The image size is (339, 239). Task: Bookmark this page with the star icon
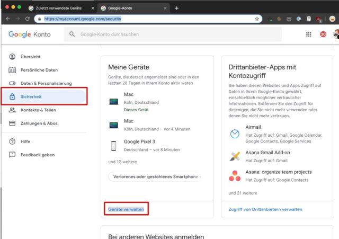[x=257, y=19]
